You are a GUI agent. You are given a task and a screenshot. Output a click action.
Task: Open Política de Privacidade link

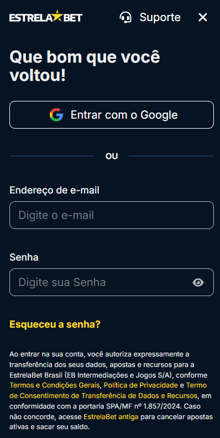(140, 385)
